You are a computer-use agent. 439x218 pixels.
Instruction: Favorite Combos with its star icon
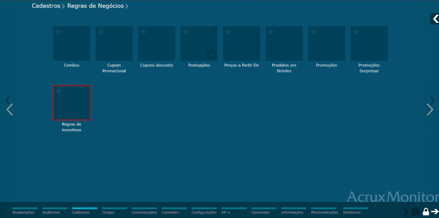coord(58,32)
